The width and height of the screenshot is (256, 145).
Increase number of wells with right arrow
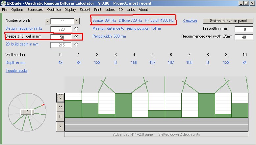pyautogui.click(x=77, y=21)
